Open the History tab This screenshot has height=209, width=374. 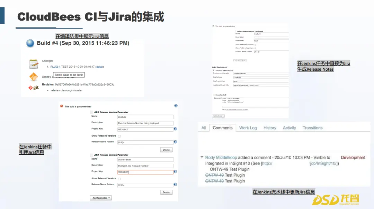(270, 128)
